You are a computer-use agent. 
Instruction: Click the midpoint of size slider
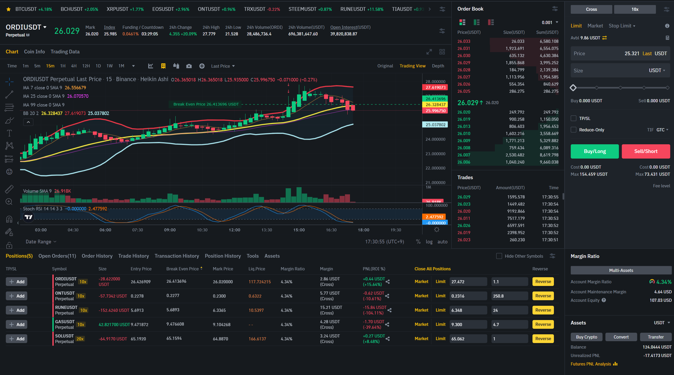click(620, 88)
